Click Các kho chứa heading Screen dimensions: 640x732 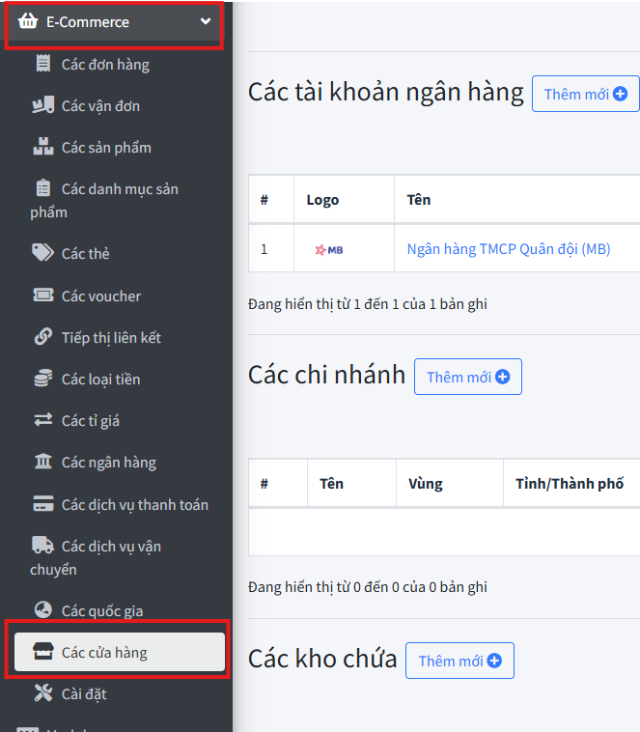pyautogui.click(x=322, y=659)
